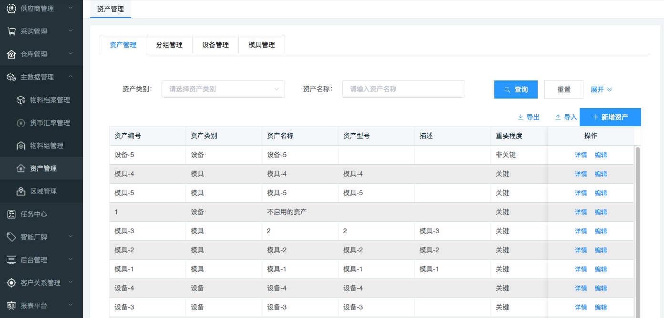Expand the 后台管理 menu chevron

click(x=71, y=259)
